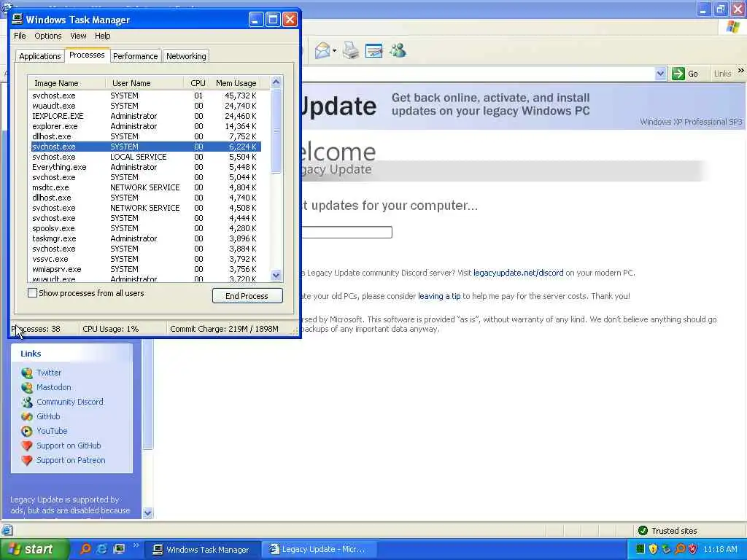The image size is (747, 560).
Task: Click the process list scroll-down arrow
Action: coord(276,275)
